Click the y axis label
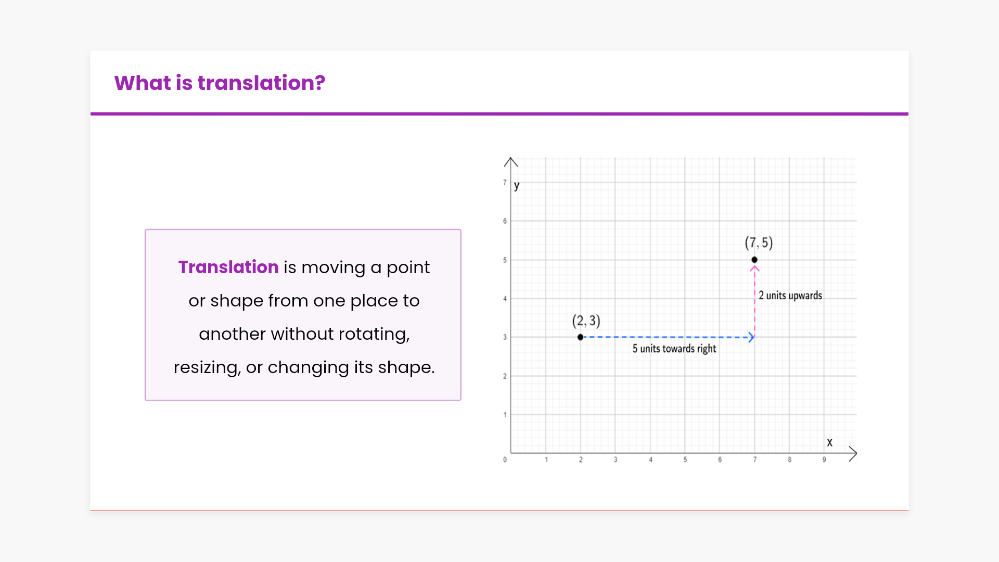 click(x=517, y=185)
